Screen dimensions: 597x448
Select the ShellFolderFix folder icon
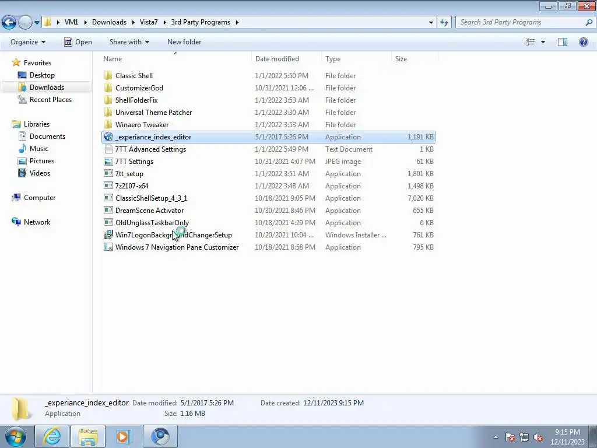click(x=108, y=100)
